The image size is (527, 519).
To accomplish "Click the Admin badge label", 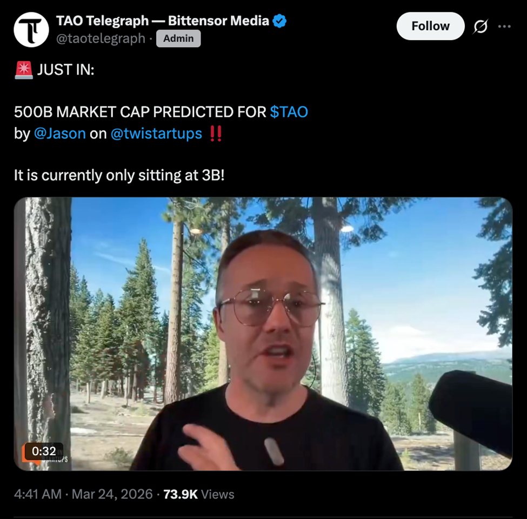I will point(178,38).
